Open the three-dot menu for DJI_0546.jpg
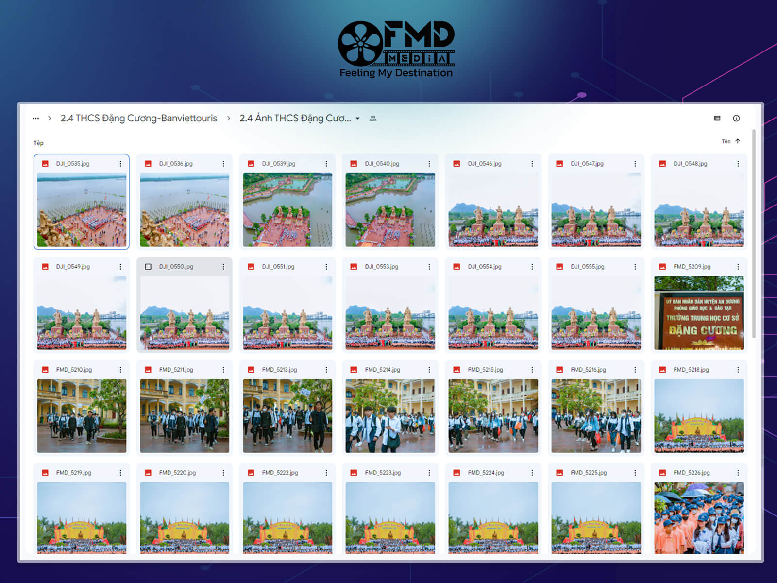 [x=531, y=164]
